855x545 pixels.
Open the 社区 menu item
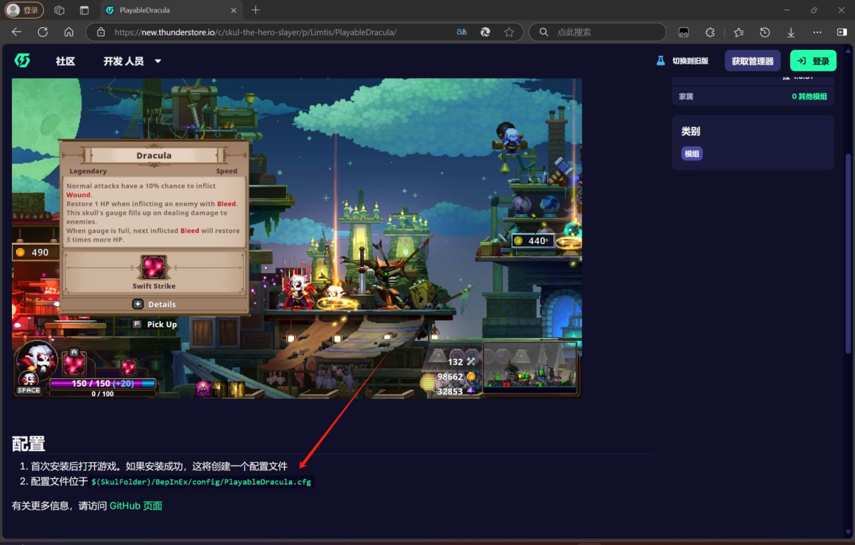[x=65, y=61]
